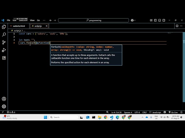
Task: Open the Search view in activity bar
Action: pos(4,34)
